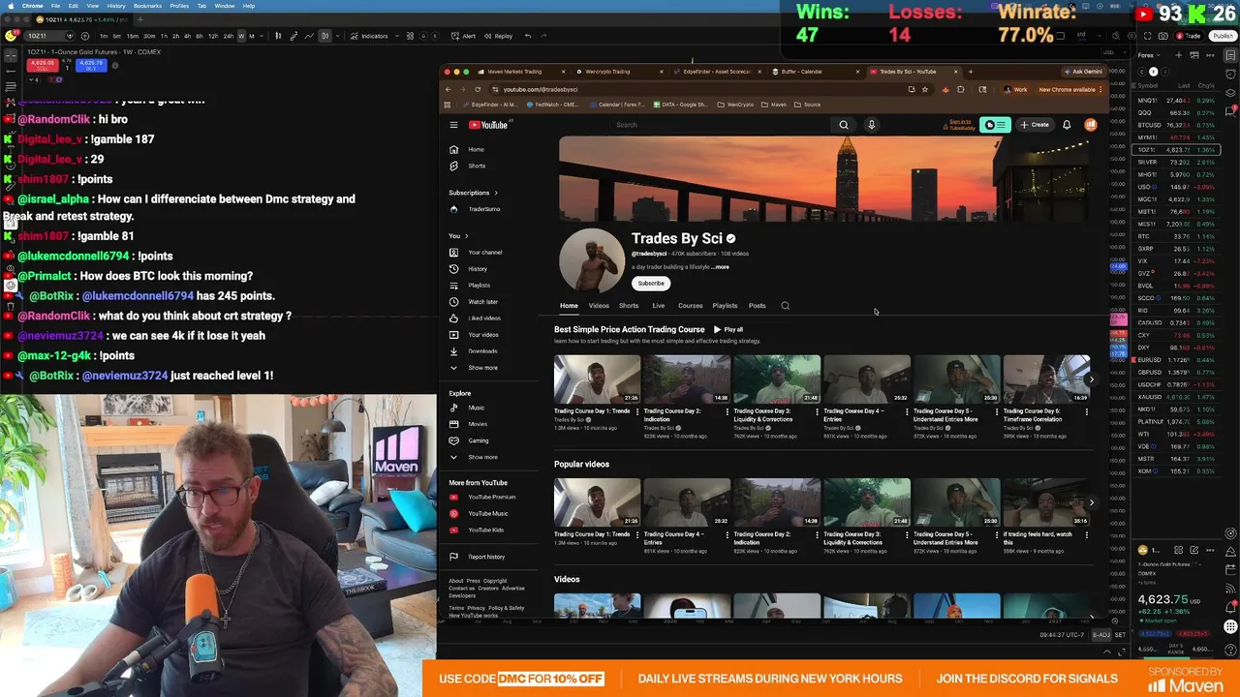Click the Create button on YouTube
This screenshot has width=1240, height=697.
(x=1035, y=125)
